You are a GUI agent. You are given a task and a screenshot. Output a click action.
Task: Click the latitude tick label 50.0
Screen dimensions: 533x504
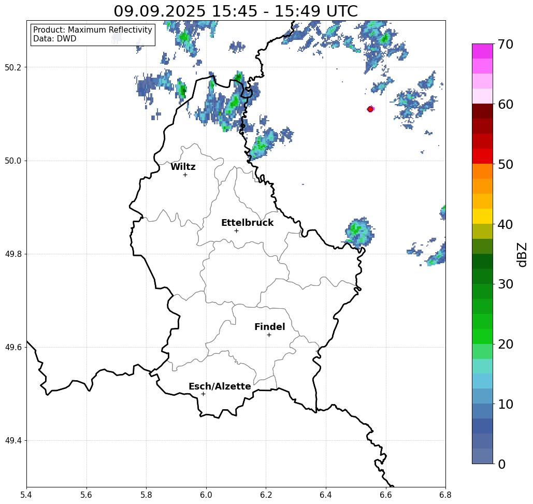[x=13, y=161]
